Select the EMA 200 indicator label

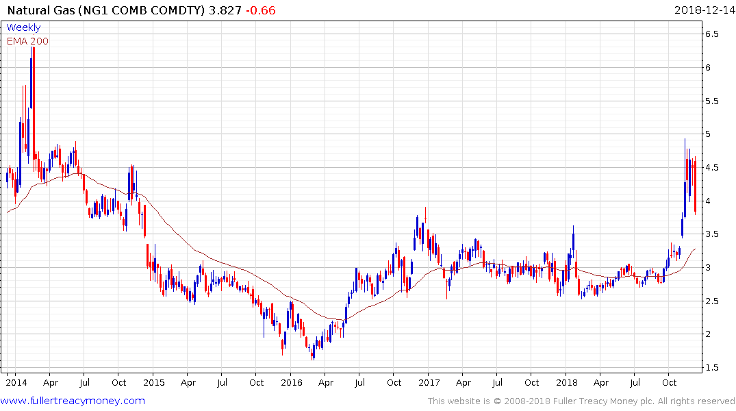(x=27, y=41)
